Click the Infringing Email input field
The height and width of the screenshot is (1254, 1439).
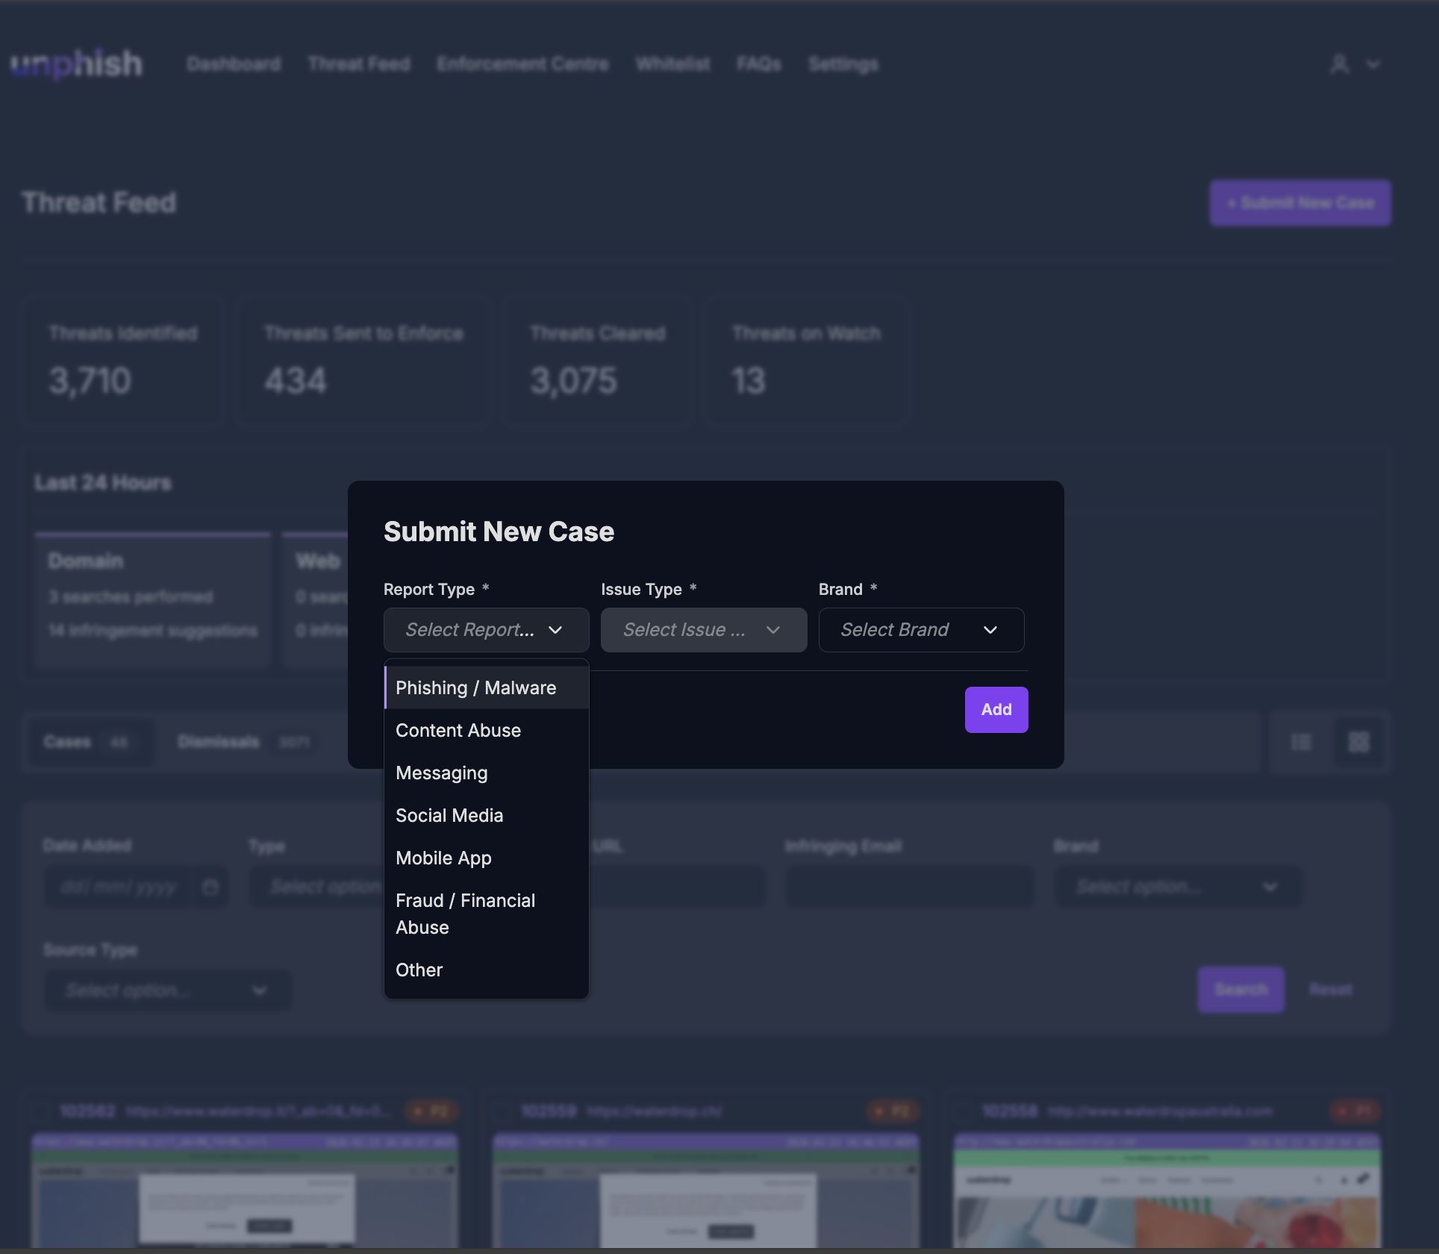point(909,887)
